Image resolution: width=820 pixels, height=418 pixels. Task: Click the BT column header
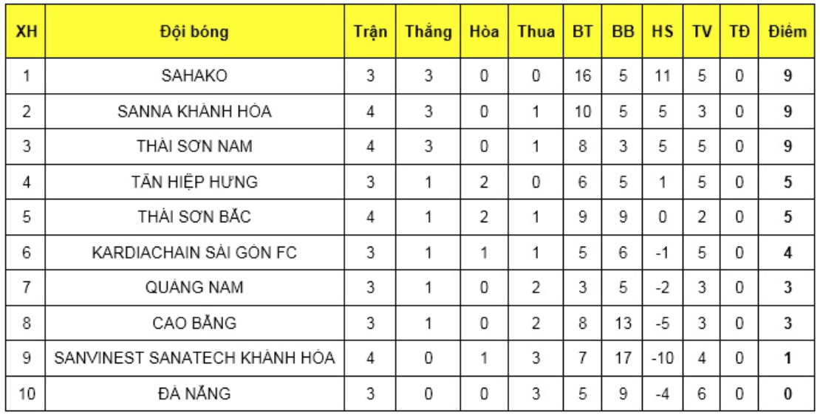[584, 33]
